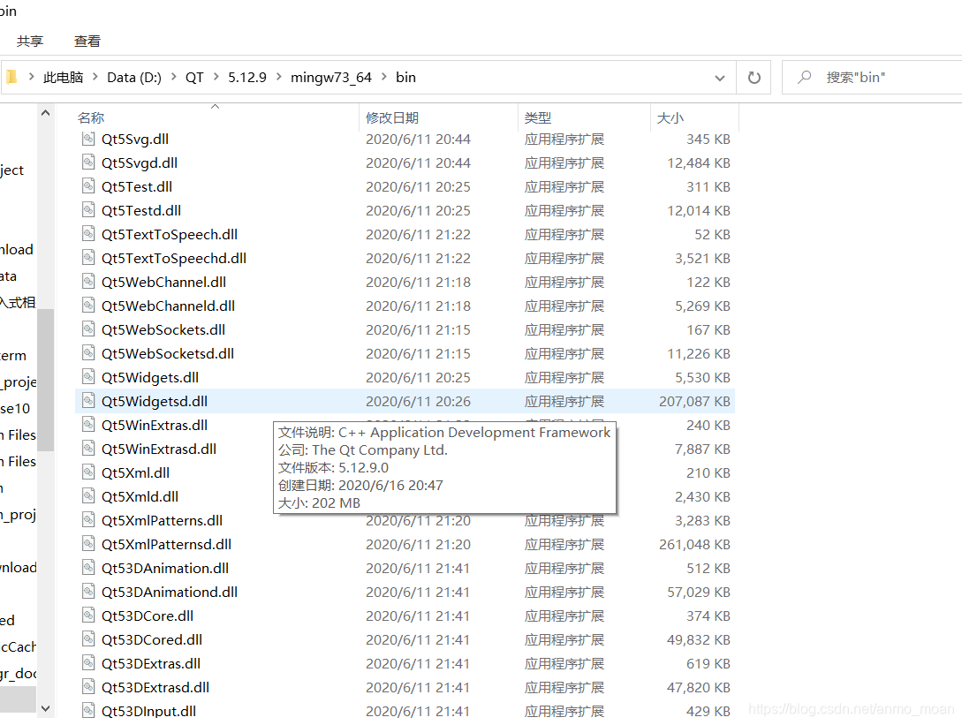Select the Qt5XmlPatternsd.dll file name
Viewport: 962px width, 725px height.
(166, 544)
